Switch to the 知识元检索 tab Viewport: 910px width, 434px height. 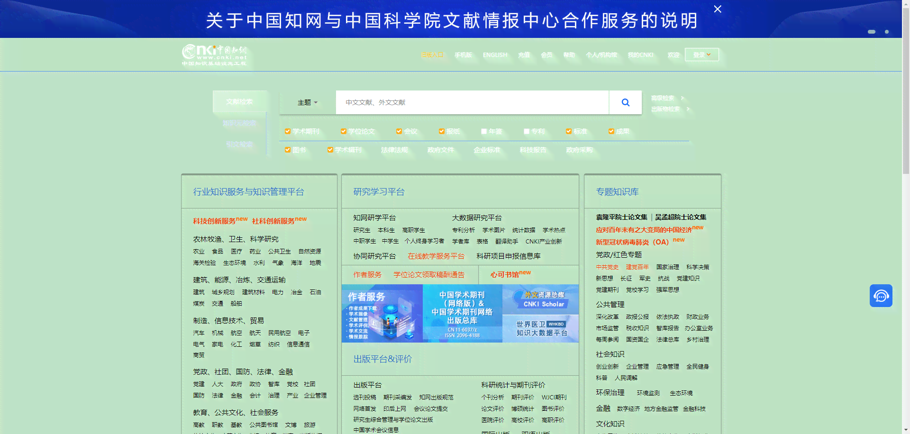tap(239, 123)
